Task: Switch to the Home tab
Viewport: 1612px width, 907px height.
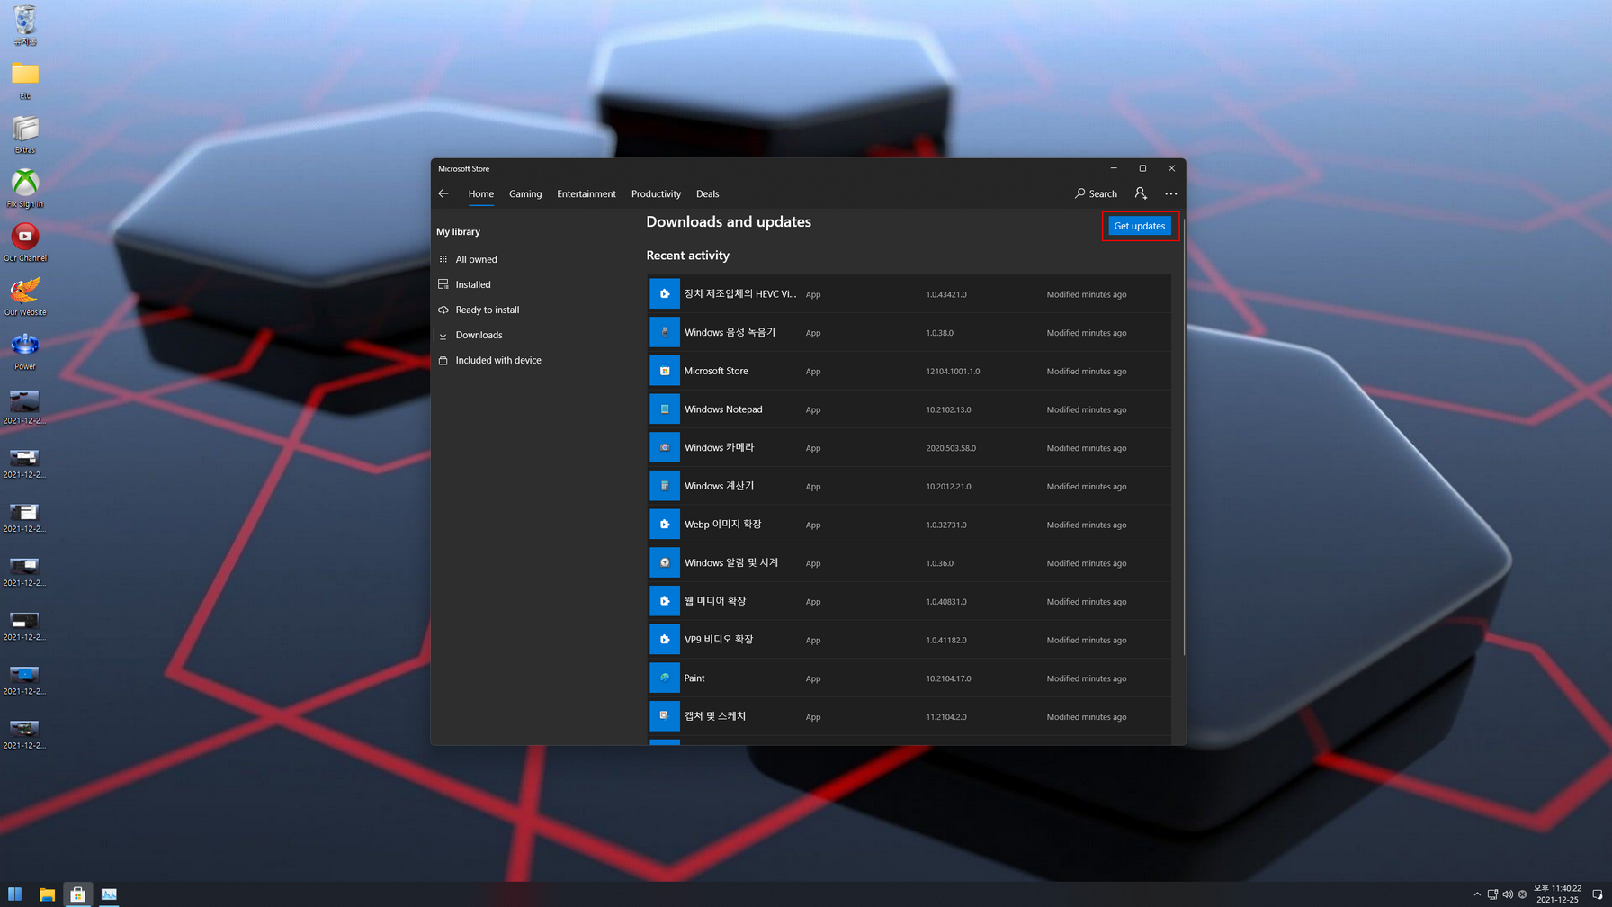Action: 480,193
